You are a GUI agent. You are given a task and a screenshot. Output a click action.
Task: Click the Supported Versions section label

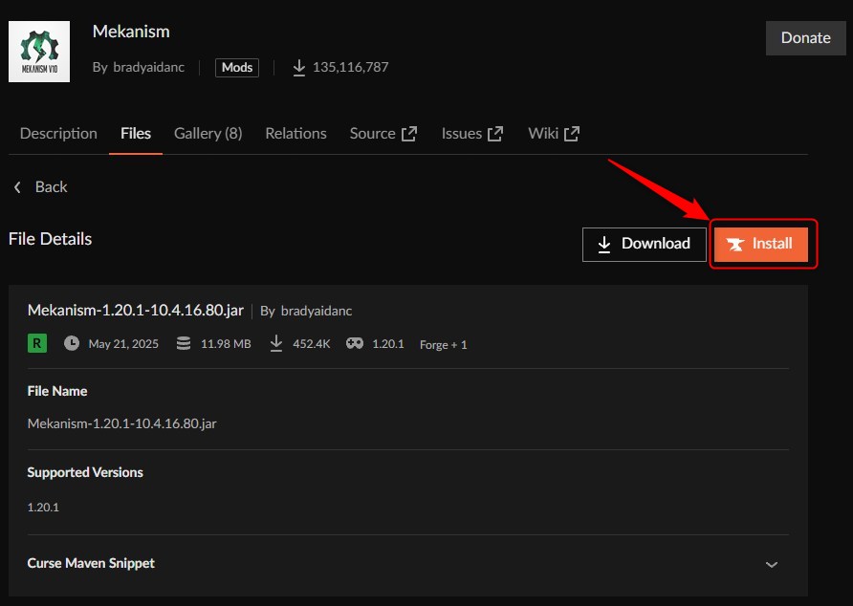(x=85, y=472)
